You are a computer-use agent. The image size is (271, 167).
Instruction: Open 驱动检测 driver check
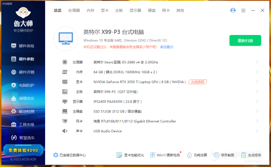[23, 111]
